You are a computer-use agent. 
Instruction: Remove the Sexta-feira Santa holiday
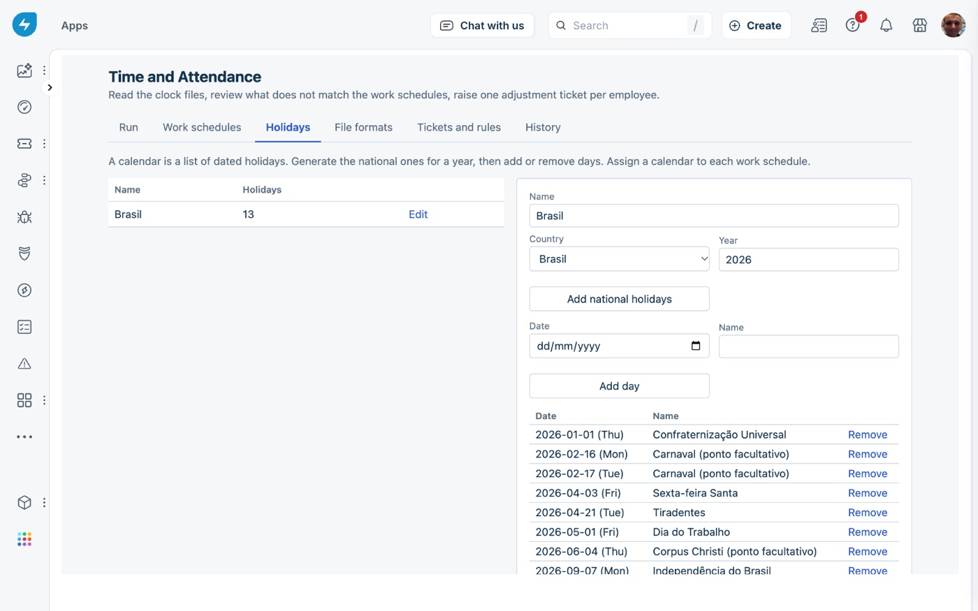[x=868, y=493]
